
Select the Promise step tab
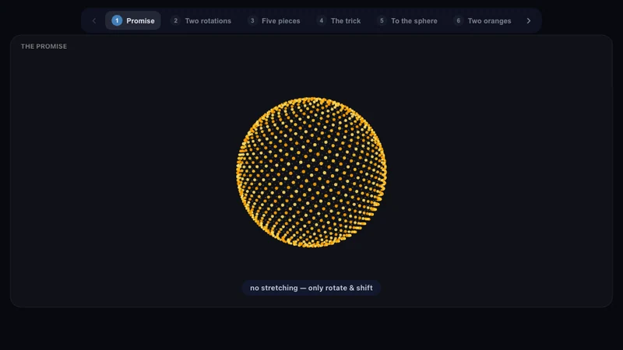(x=132, y=21)
